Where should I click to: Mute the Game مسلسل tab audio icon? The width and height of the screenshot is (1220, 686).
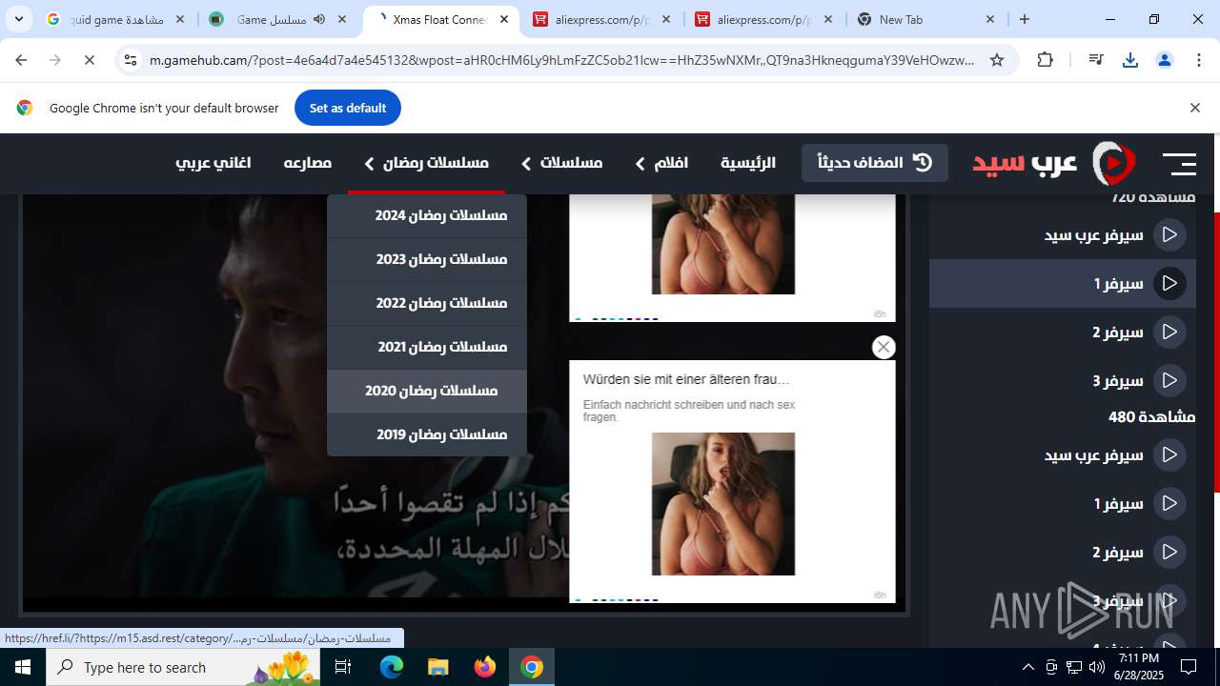coord(319,19)
